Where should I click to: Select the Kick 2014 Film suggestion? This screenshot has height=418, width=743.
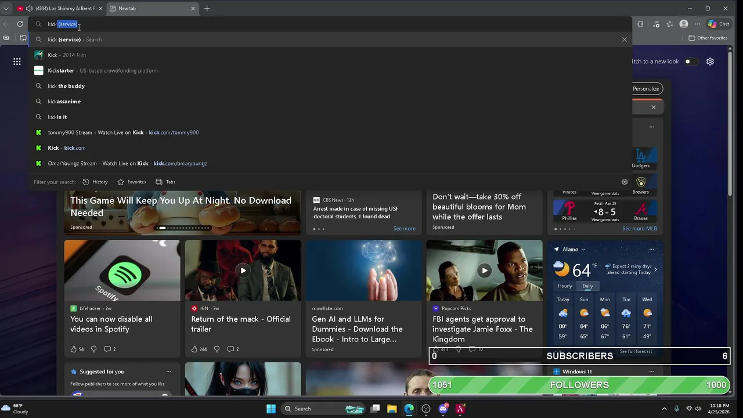point(330,55)
